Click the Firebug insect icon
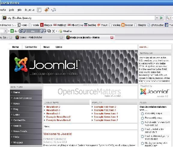This screenshot has height=147, width=173. pyautogui.click(x=47, y=10)
